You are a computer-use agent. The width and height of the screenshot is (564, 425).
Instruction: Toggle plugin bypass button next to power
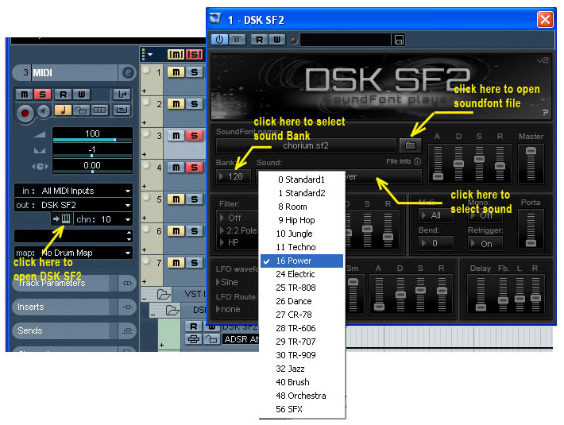coord(237,40)
